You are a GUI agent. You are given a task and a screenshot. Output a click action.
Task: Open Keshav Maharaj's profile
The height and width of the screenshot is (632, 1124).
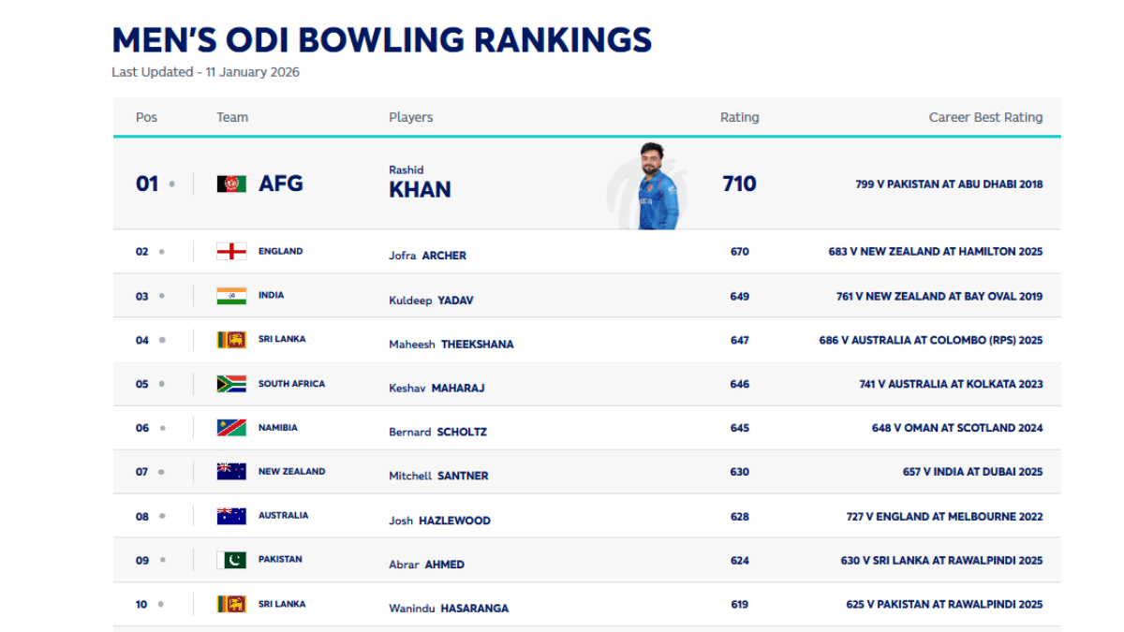(436, 388)
